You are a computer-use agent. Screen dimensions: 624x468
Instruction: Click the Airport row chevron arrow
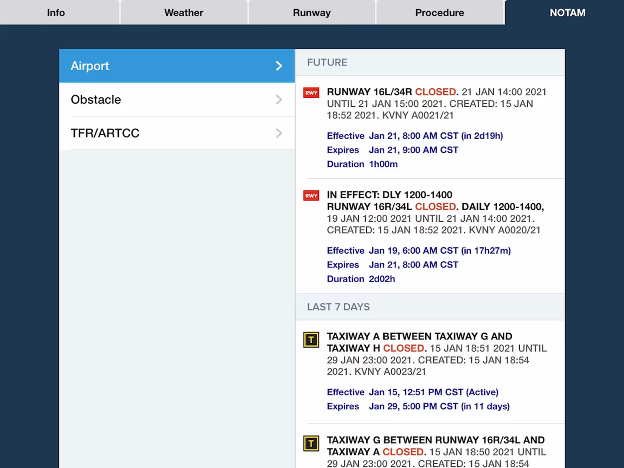tap(279, 66)
